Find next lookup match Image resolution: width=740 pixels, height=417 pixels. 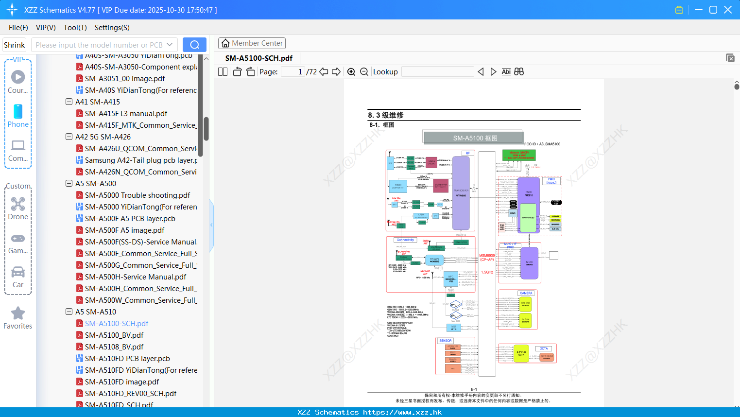click(493, 71)
